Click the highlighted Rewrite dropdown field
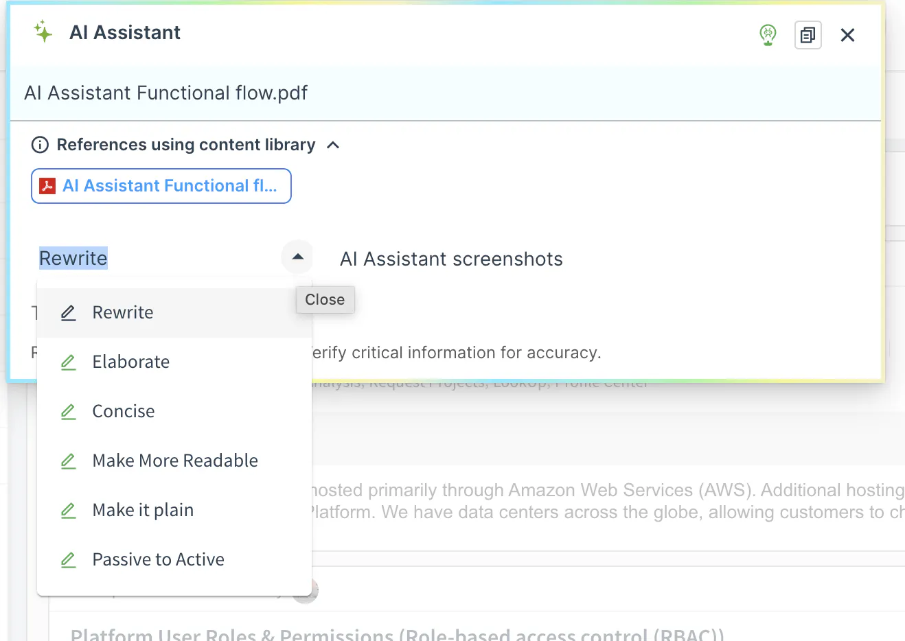Screen dimensions: 905x641 [73, 258]
